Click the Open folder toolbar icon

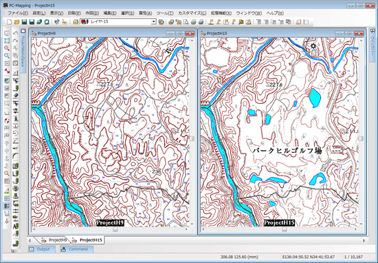tap(16, 22)
